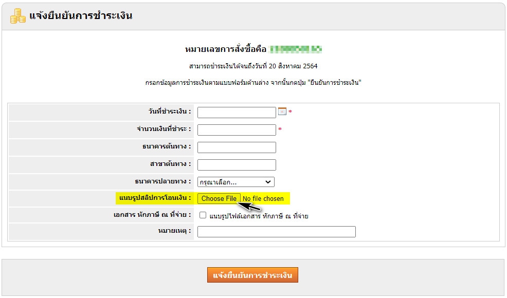Tick the แนบรูปไฟล์เอกสาร หักภาษี ณ ที่จ่าย checkbox
This screenshot has height=298, width=507.
(x=203, y=215)
